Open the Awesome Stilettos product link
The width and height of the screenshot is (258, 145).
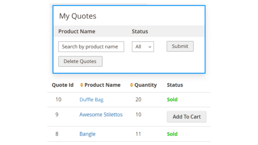101,115
